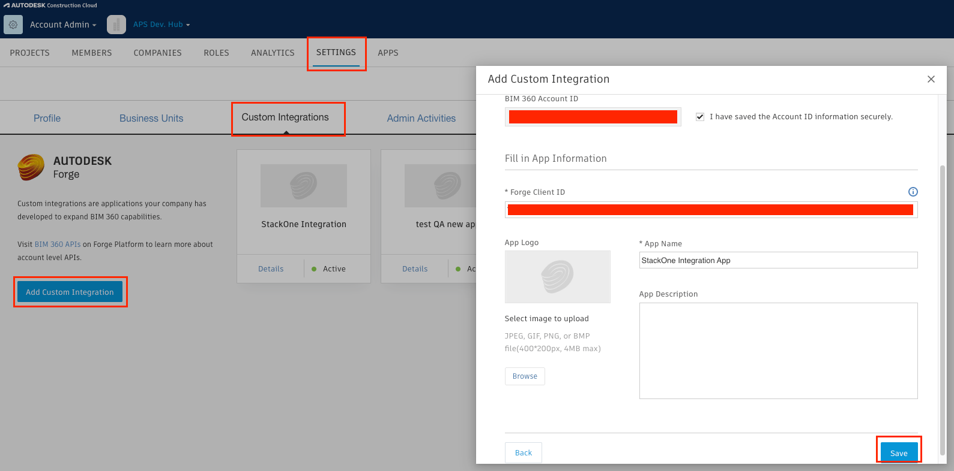
Task: Close the Add Custom Integration dialog
Action: (931, 79)
